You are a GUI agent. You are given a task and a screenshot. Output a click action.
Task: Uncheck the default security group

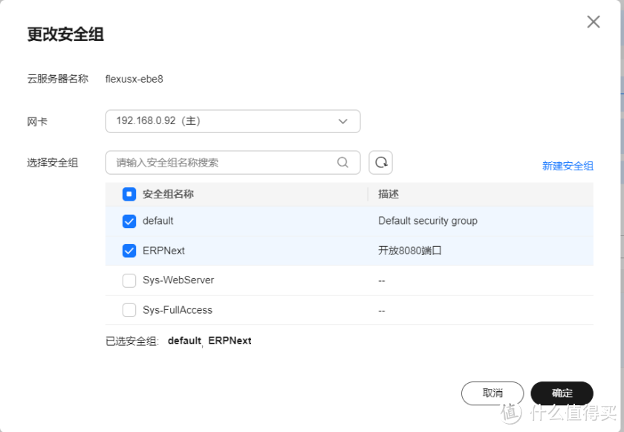tap(129, 221)
